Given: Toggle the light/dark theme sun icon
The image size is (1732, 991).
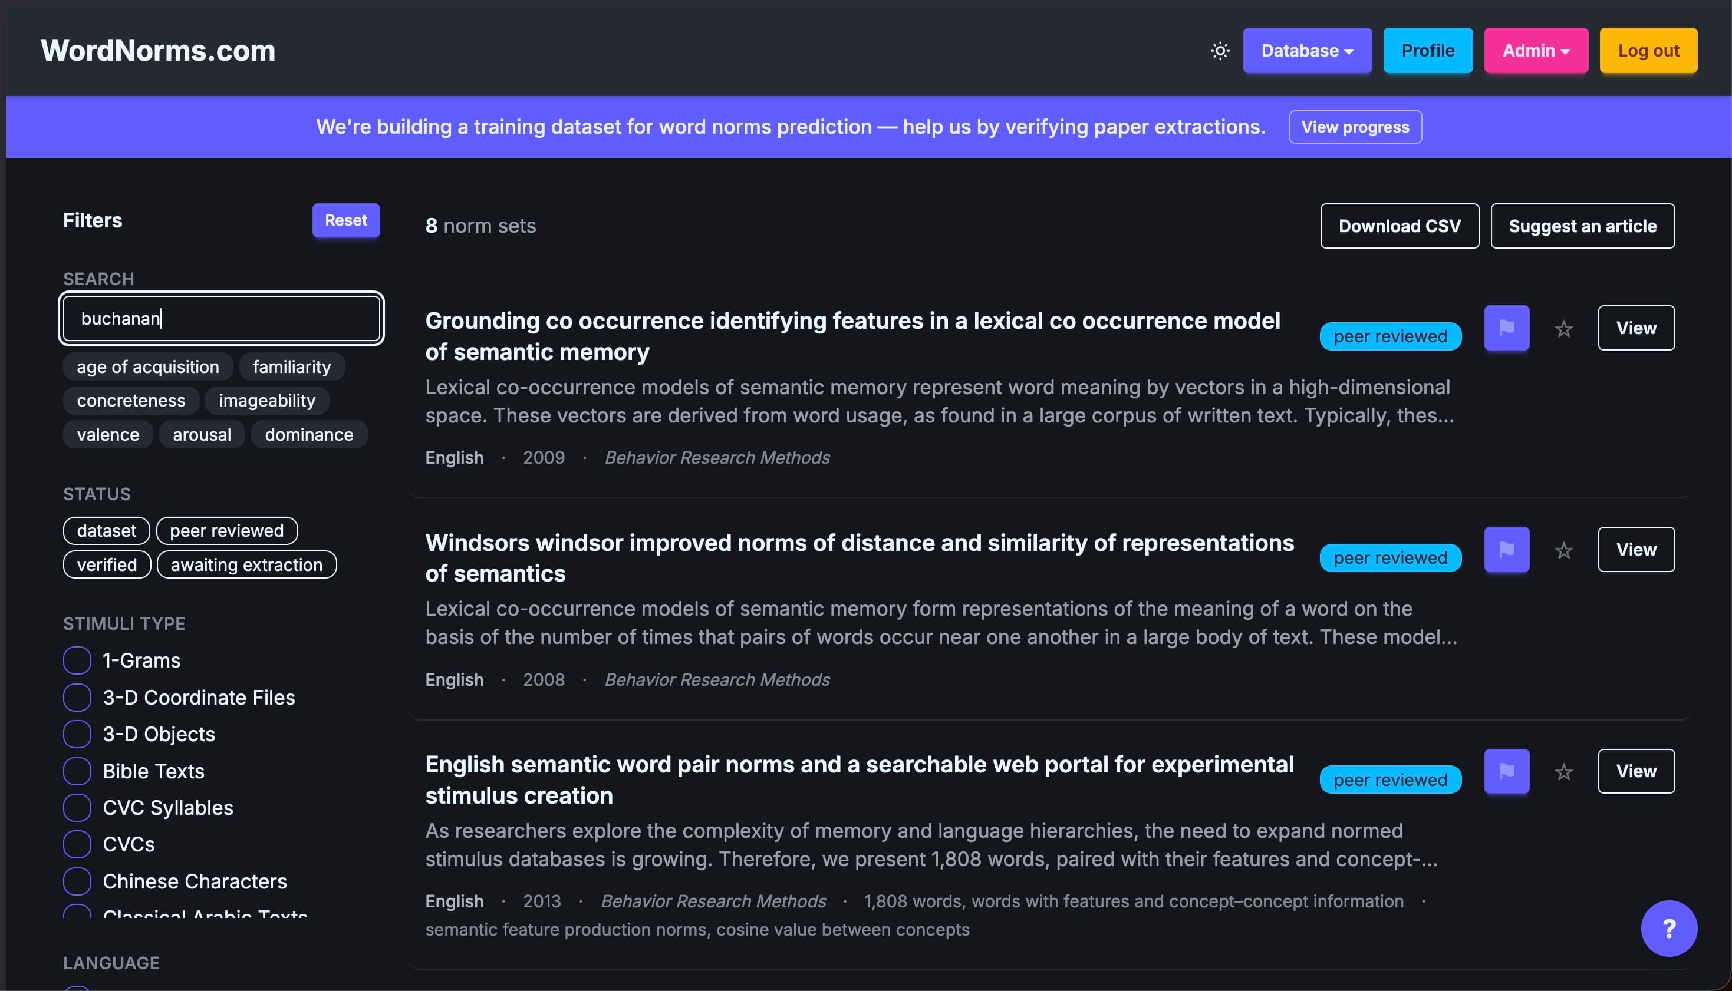Looking at the screenshot, I should (1220, 50).
